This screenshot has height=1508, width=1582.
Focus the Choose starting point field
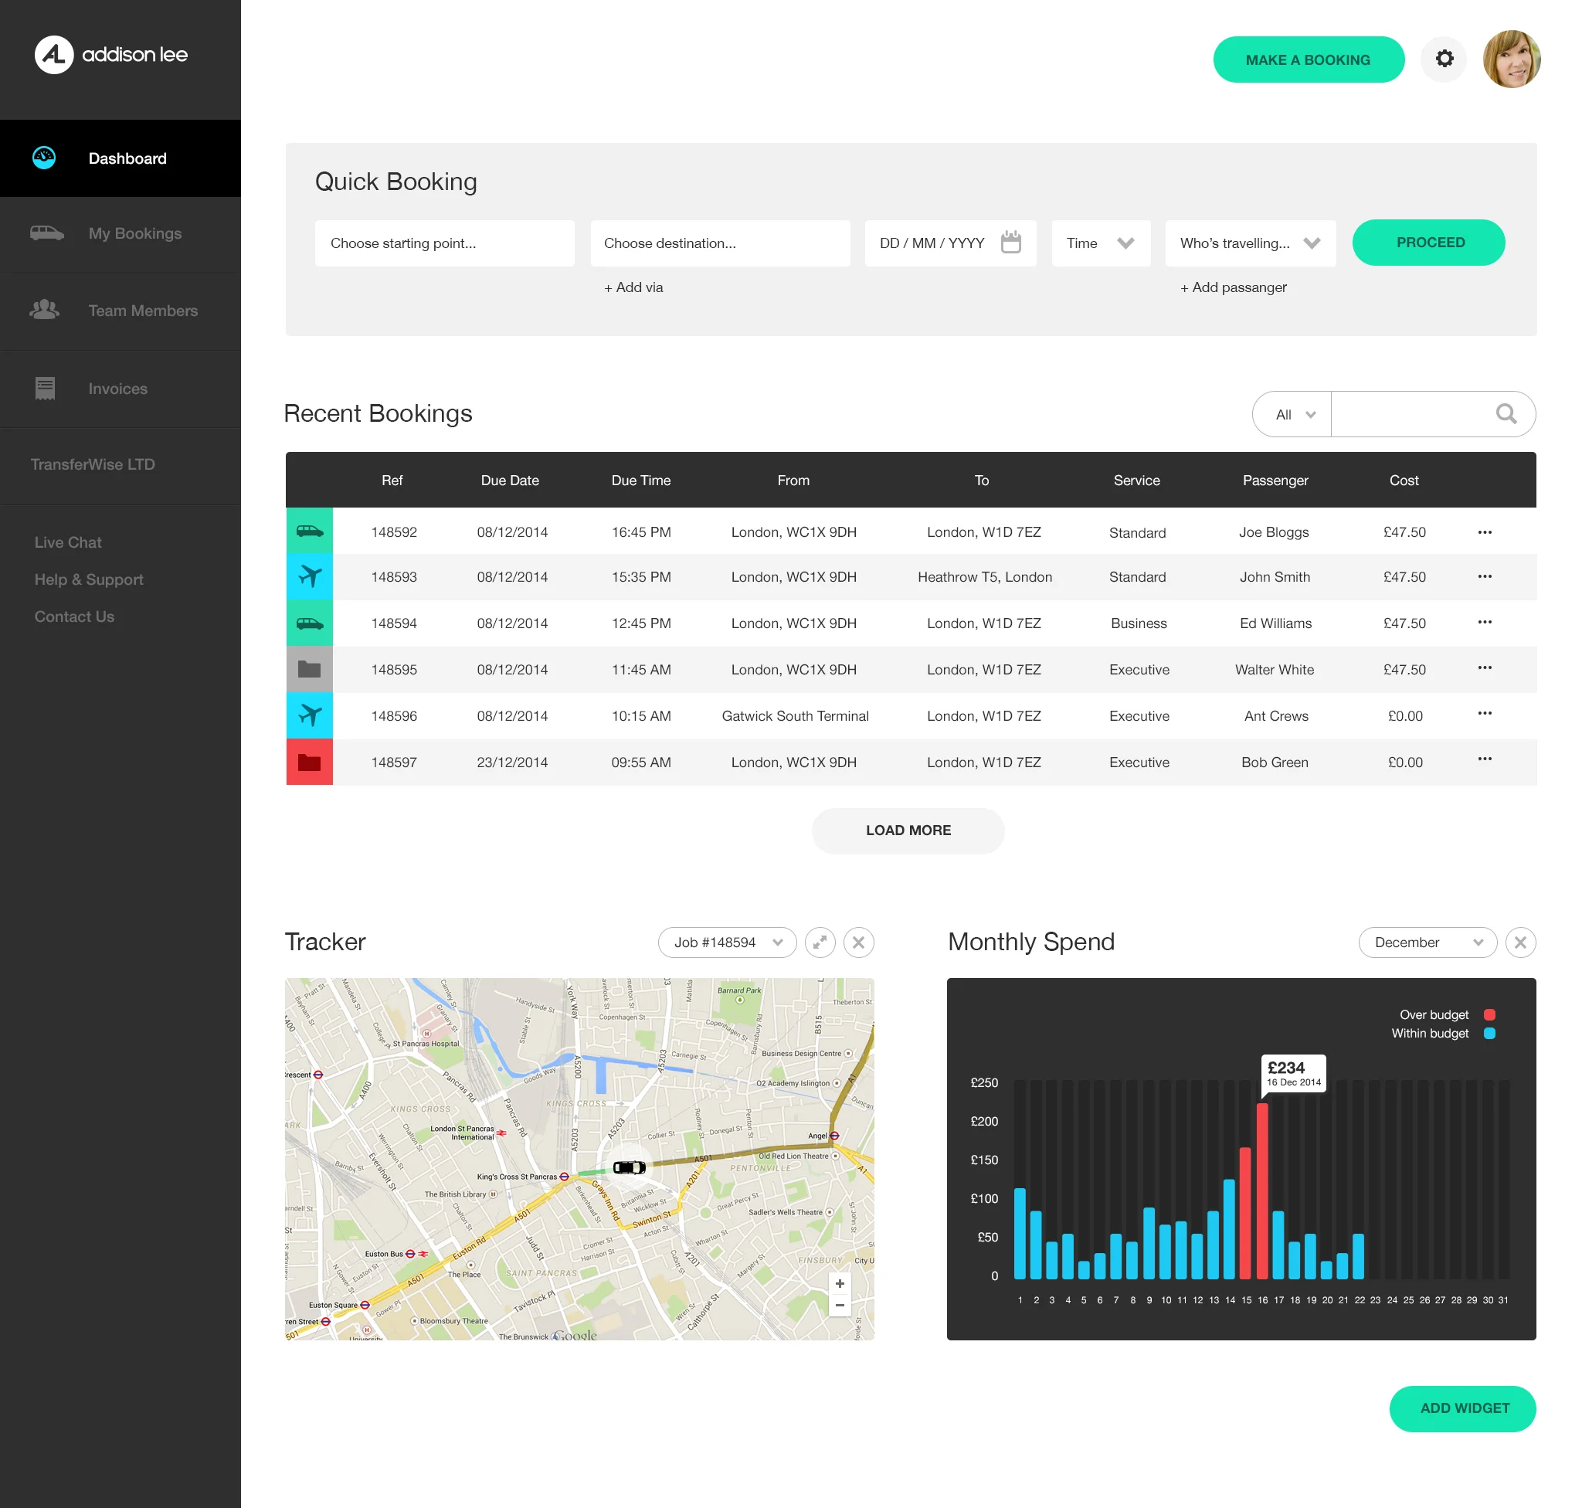(x=444, y=243)
